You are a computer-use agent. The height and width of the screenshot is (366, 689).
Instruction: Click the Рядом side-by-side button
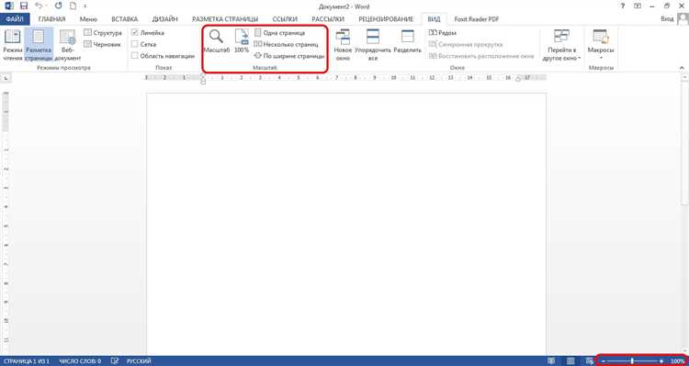click(442, 33)
